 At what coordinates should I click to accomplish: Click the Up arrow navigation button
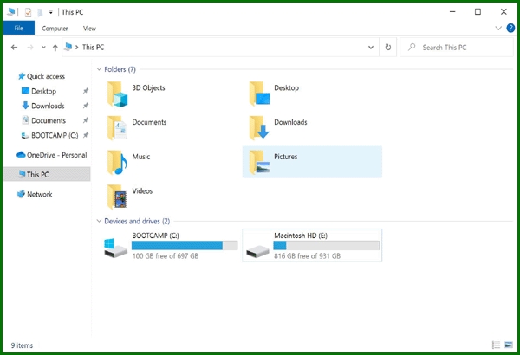[x=55, y=48]
